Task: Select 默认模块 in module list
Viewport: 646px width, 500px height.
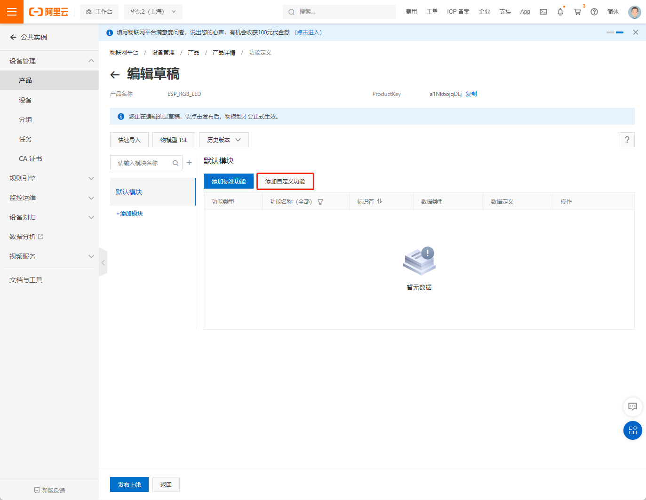Action: (152, 192)
